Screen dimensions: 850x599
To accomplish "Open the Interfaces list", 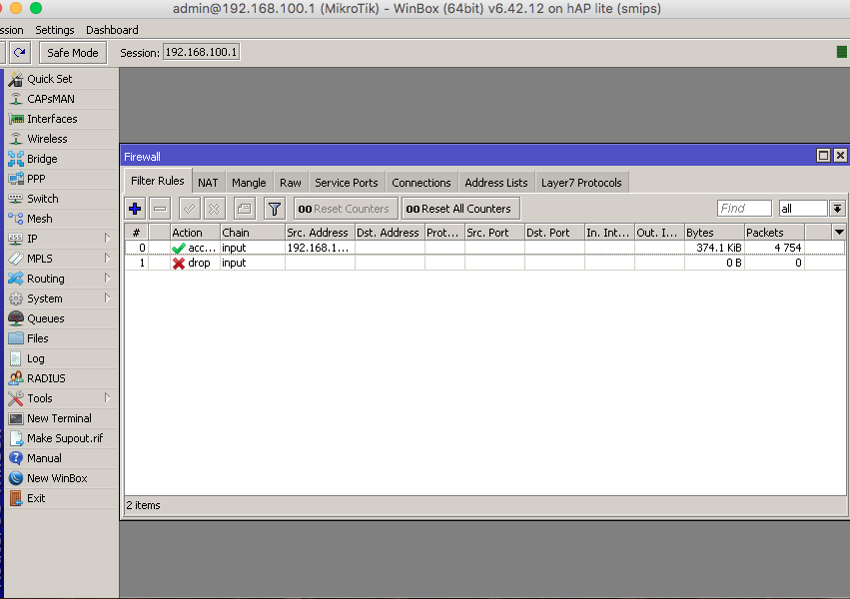I will click(62, 119).
